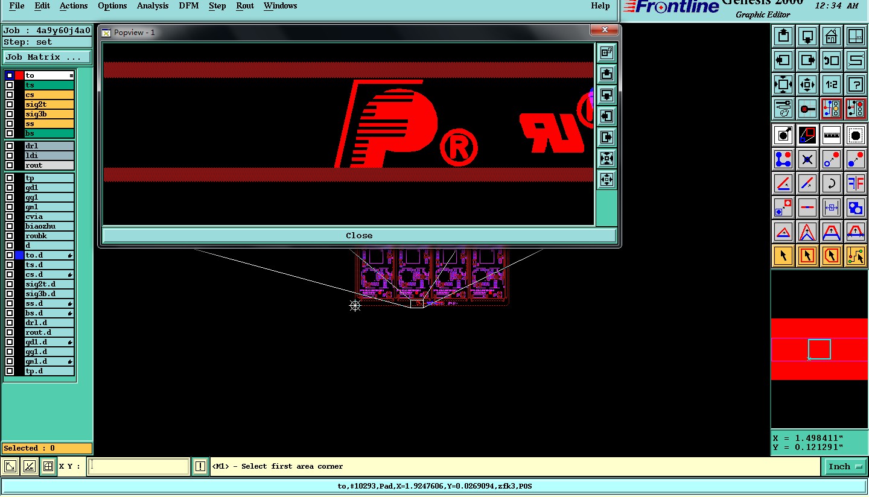
Task: Click the exclamation mark button beside the XY field
Action: pos(200,466)
